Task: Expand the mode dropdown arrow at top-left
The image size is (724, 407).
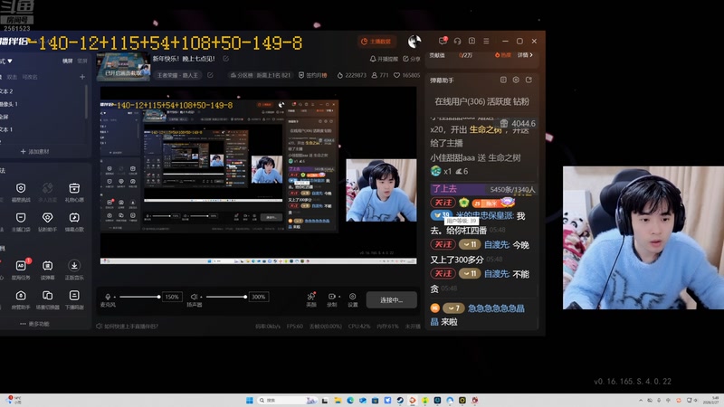Action: point(10,61)
